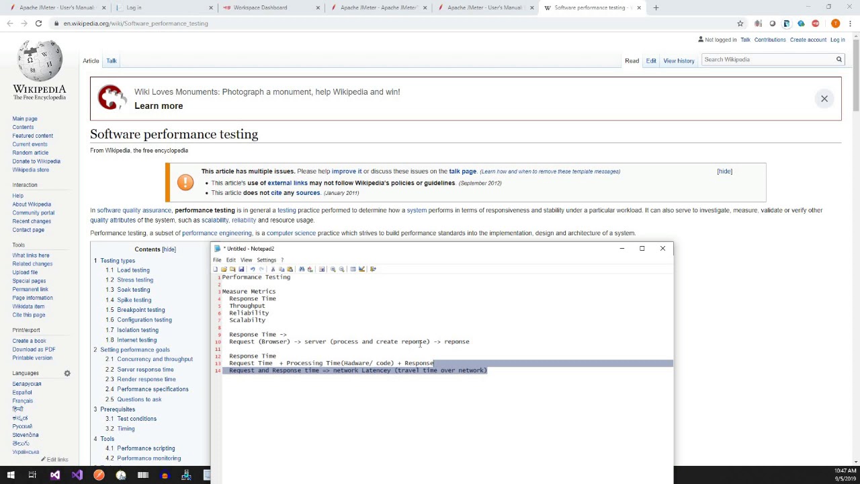Open Spike testing contents entry

point(134,300)
